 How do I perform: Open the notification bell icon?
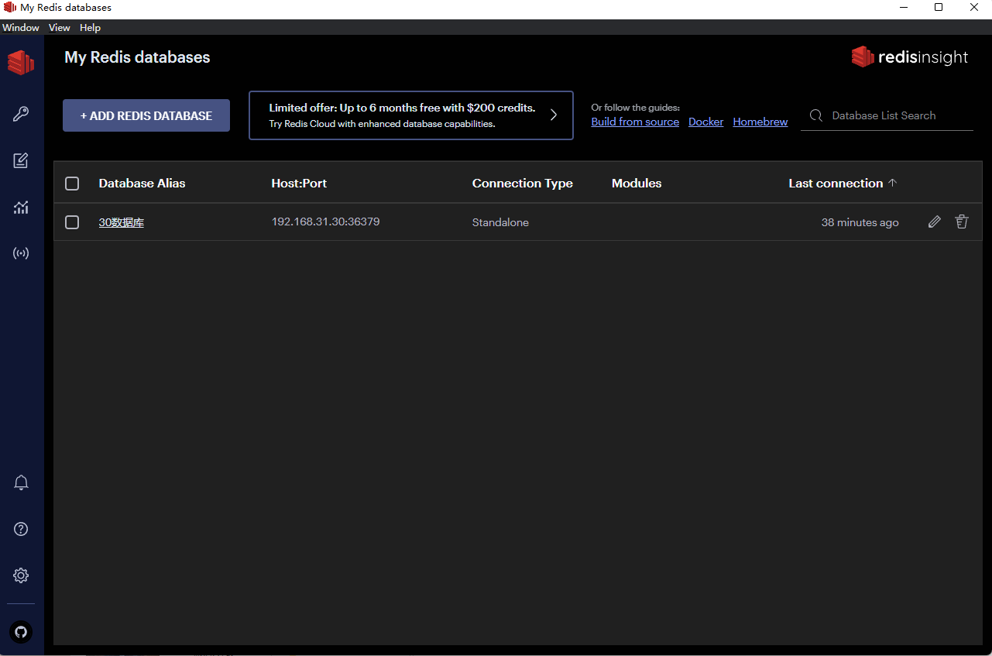pos(21,483)
